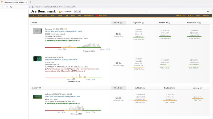The image size is (213, 119).
Task: Click the UserBenchmark logo
Action: point(43,11)
